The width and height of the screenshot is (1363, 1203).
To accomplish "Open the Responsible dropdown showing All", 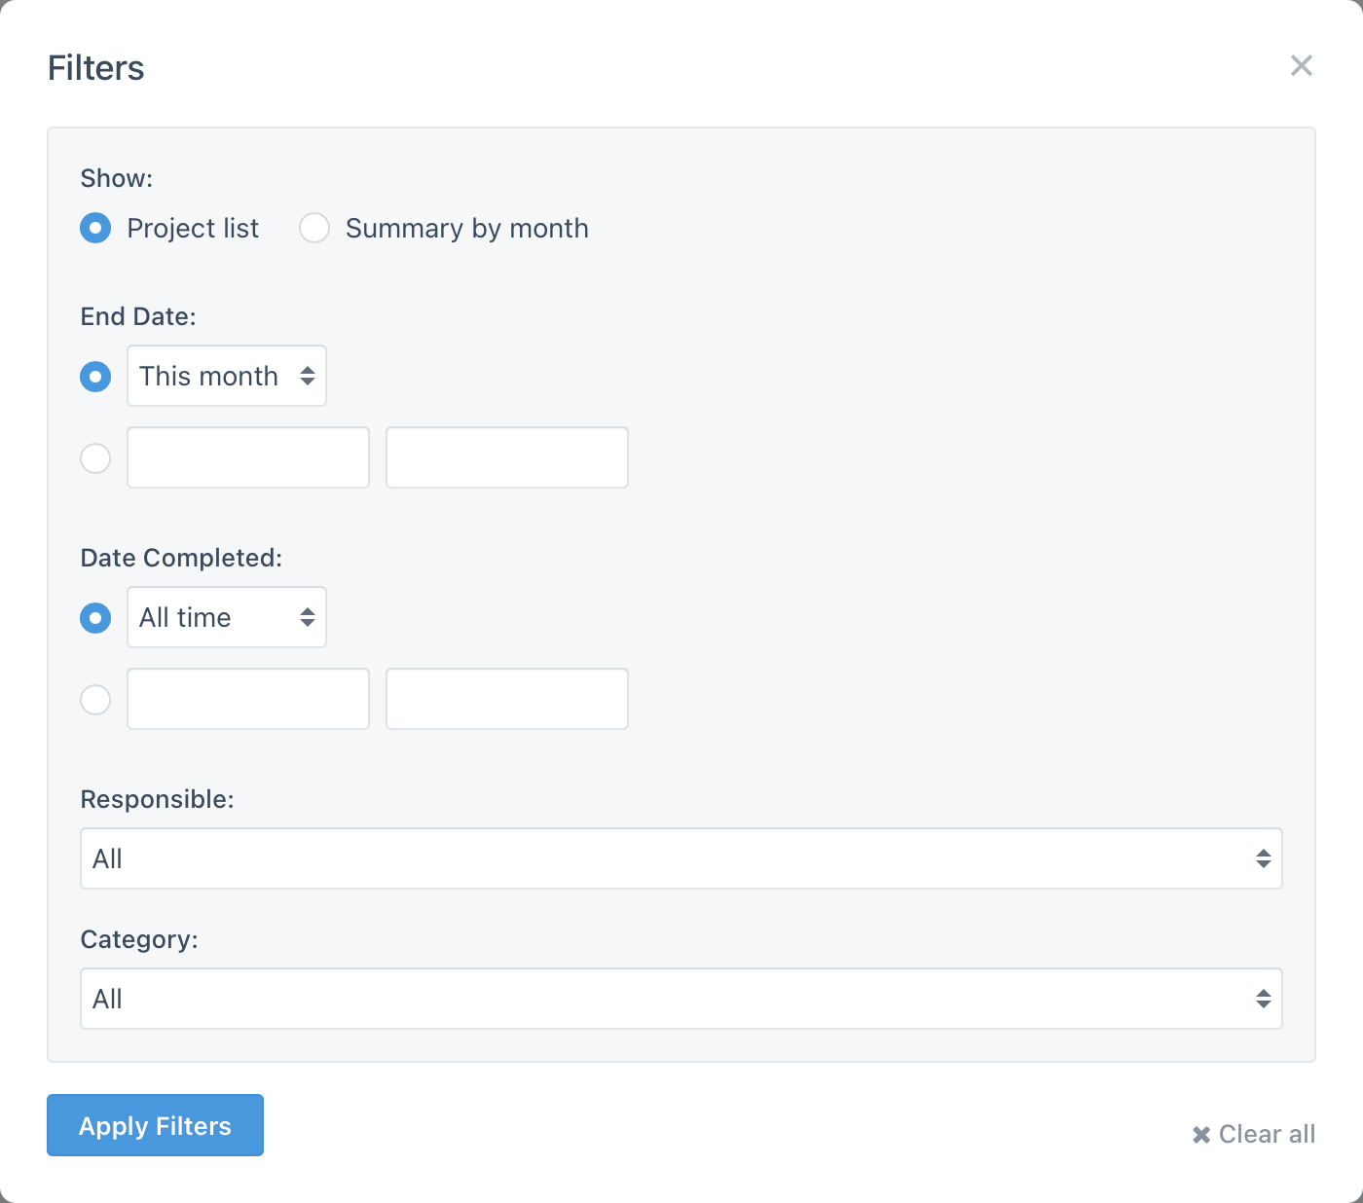I will pyautogui.click(x=681, y=858).
